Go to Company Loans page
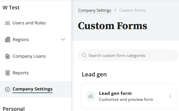The width and height of the screenshot is (179, 111). click(x=29, y=56)
